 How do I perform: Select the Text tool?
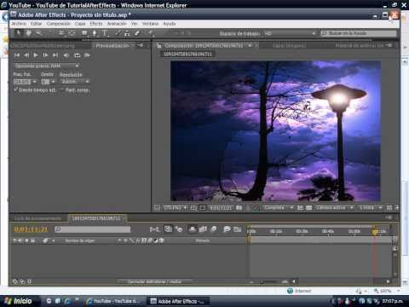[105, 33]
